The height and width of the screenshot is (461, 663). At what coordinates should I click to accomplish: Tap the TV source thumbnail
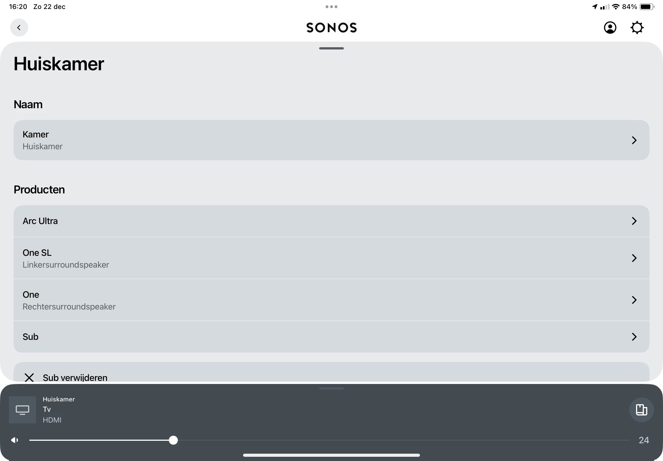click(22, 410)
